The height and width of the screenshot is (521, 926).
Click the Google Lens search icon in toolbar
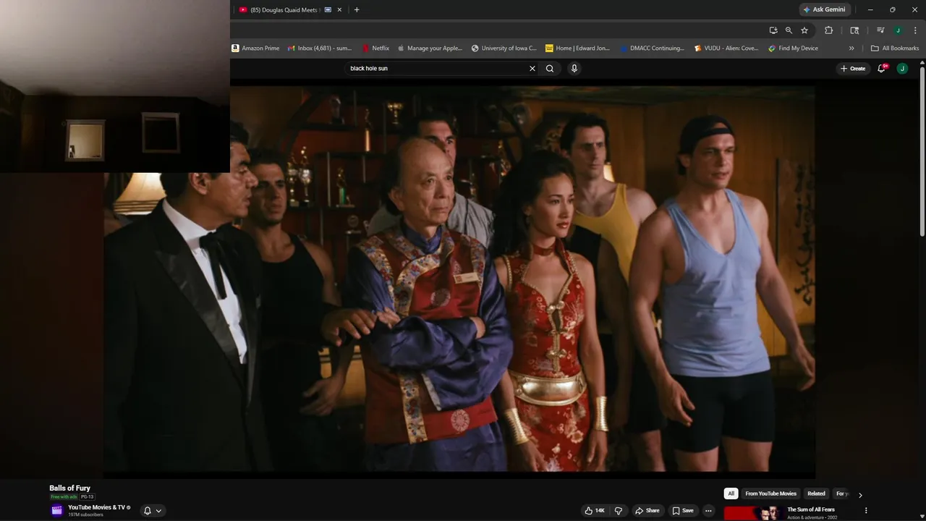[x=854, y=30]
